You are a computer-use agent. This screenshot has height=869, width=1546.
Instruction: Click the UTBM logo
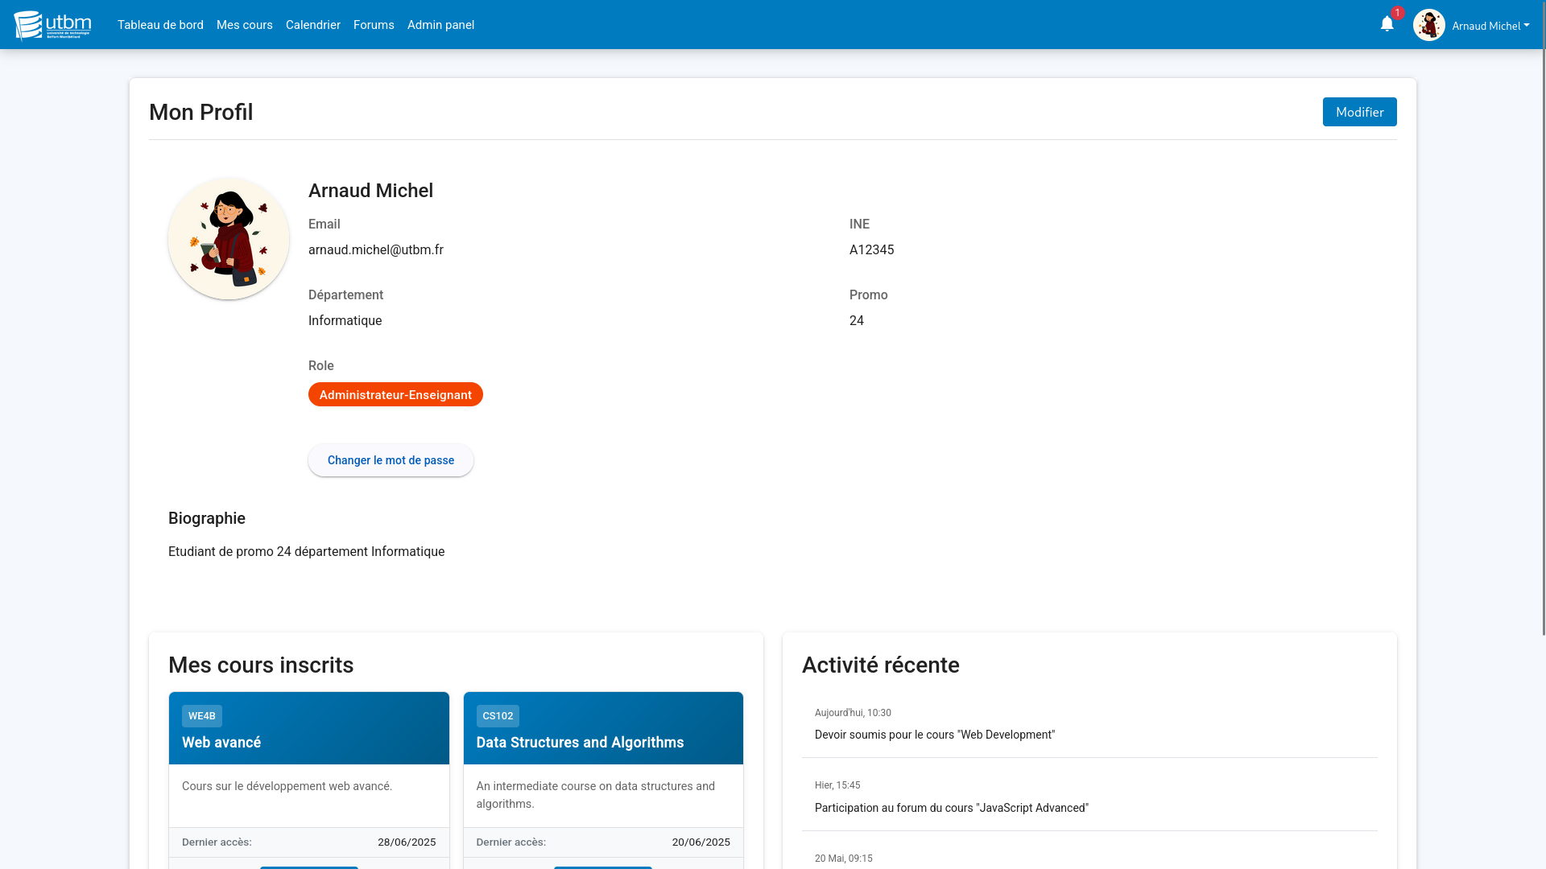[52, 24]
